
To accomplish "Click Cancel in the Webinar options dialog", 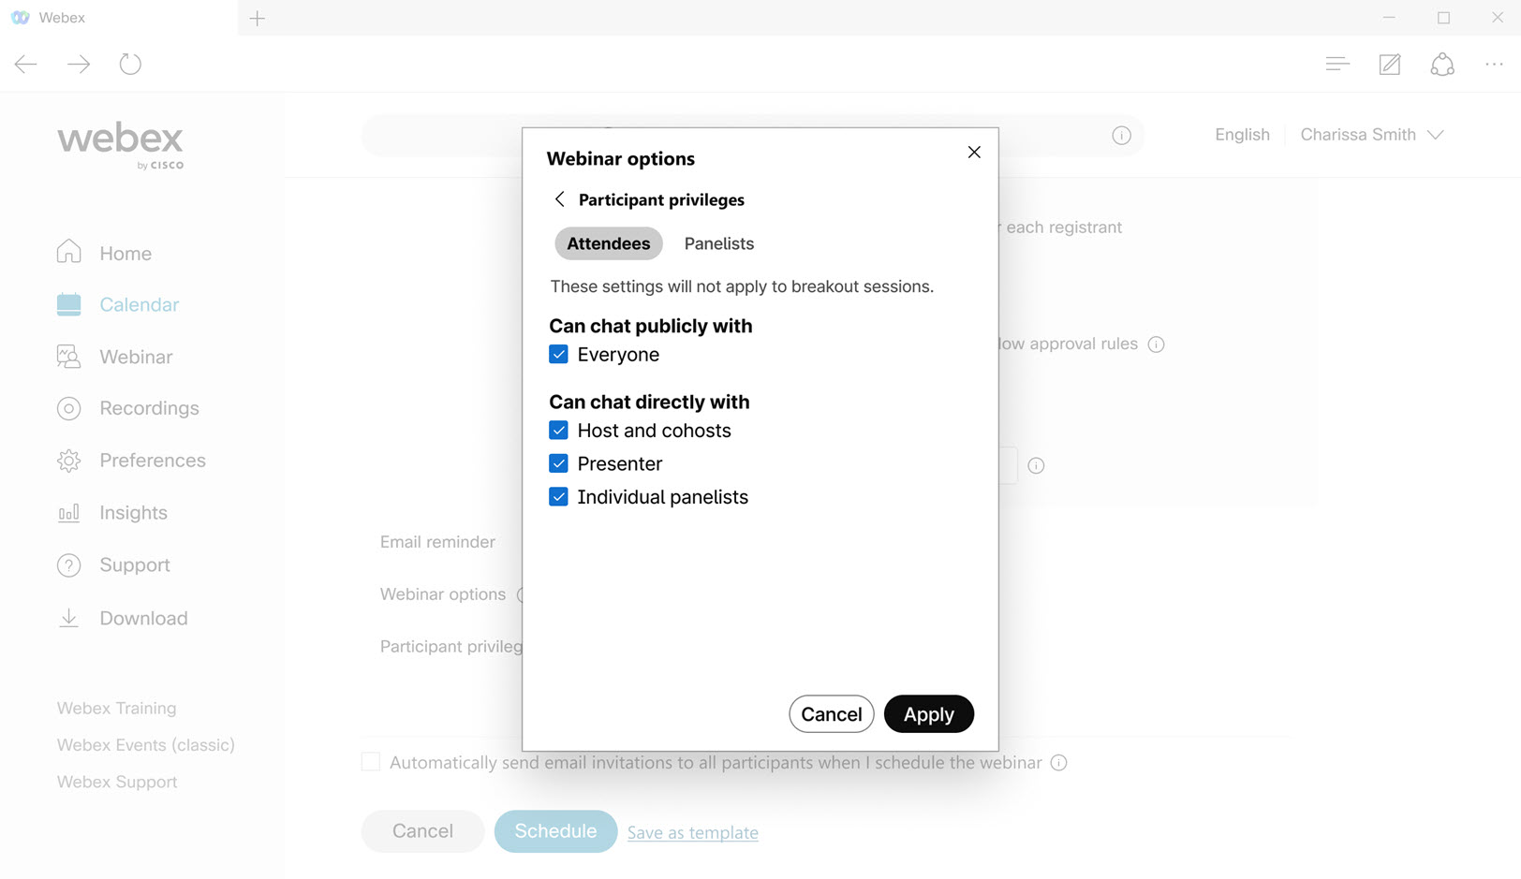I will pyautogui.click(x=832, y=714).
